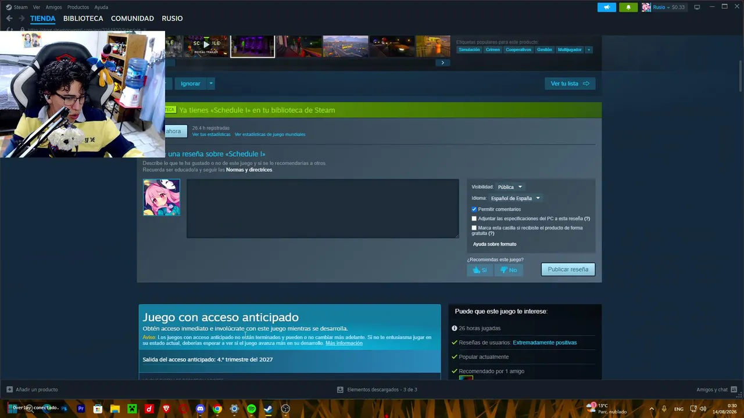Open the Minecraft creeper icon in the taskbar

click(132, 409)
